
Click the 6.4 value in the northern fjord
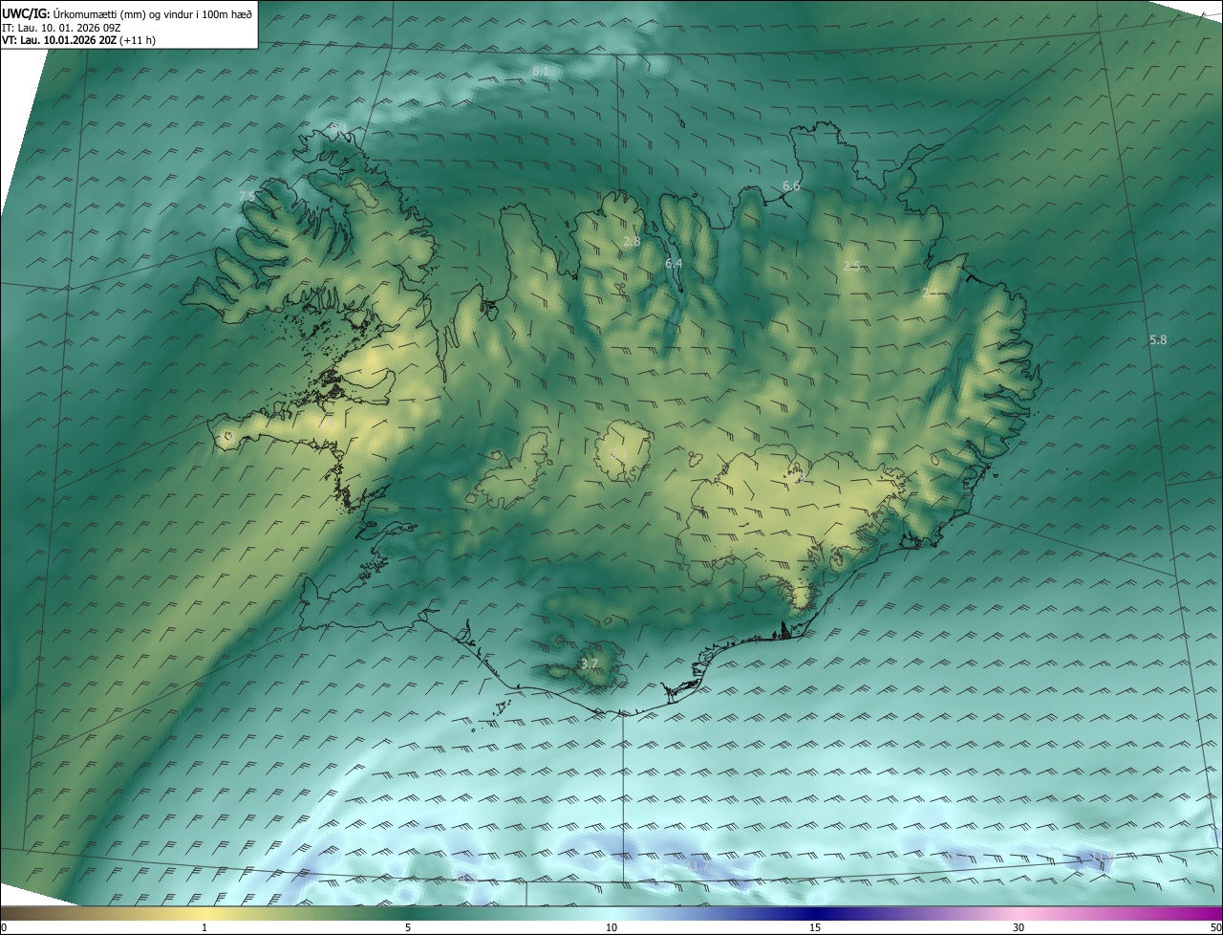coord(674,263)
